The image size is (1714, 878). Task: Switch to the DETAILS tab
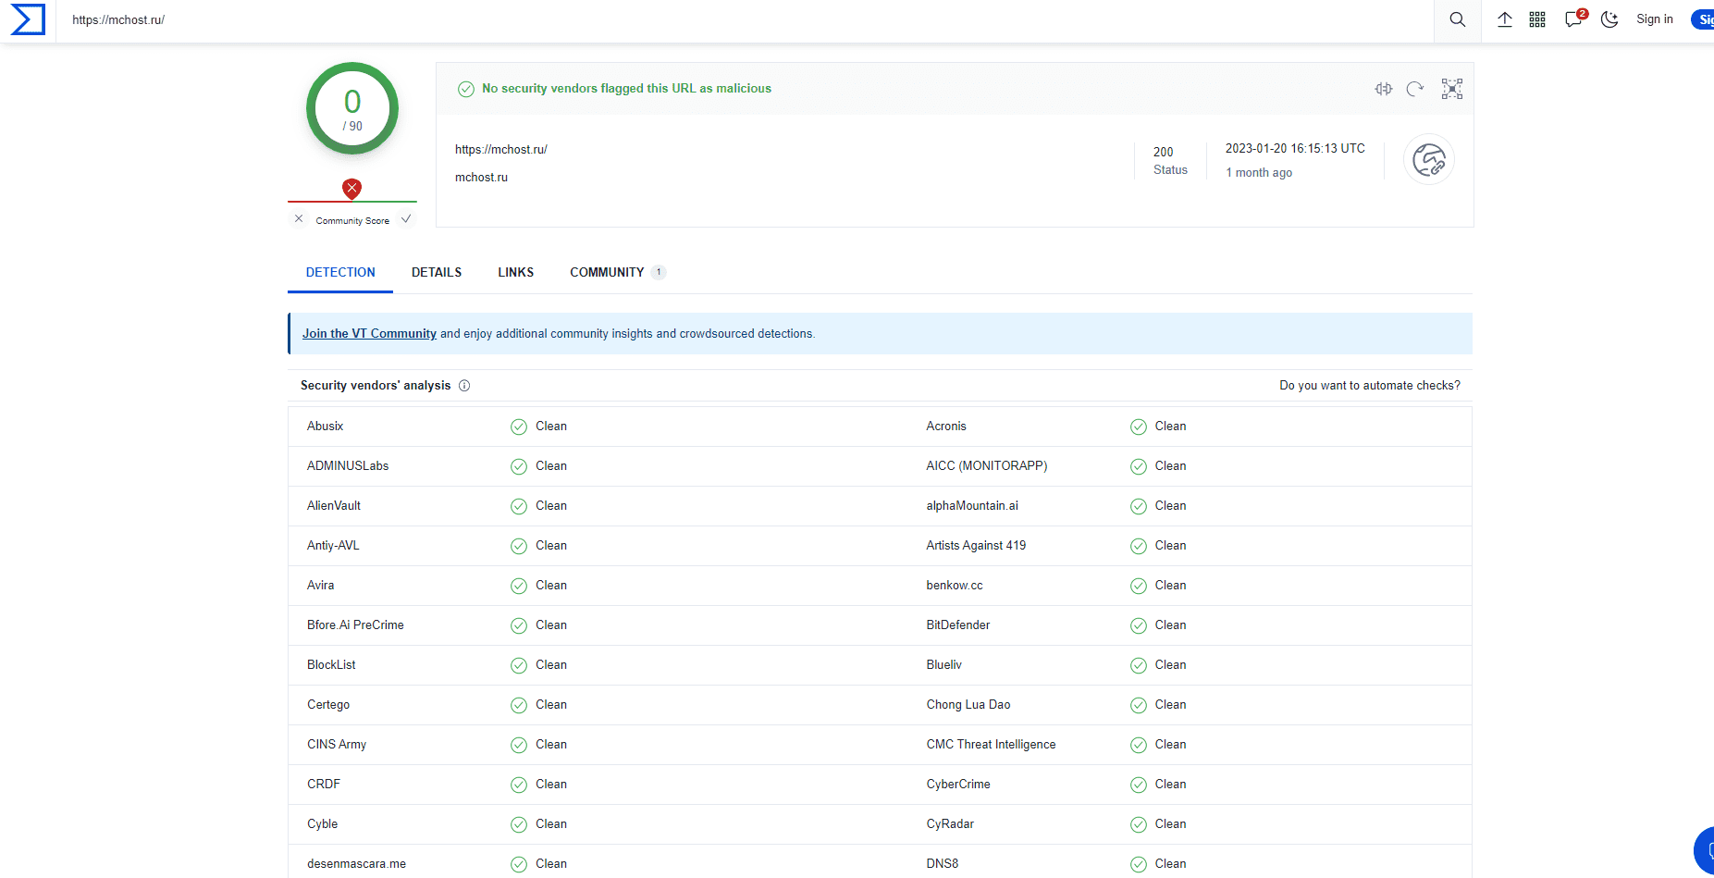437,272
